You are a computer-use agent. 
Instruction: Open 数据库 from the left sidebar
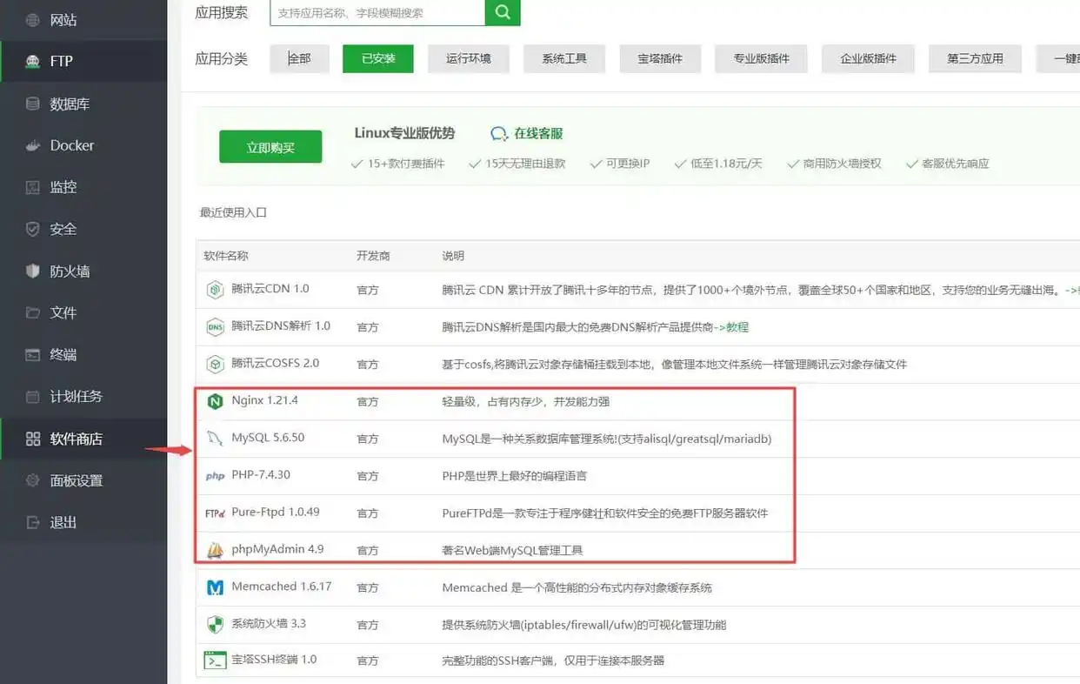coord(70,104)
